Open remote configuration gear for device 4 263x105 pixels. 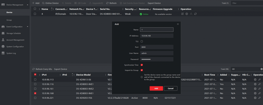[x=187, y=14]
